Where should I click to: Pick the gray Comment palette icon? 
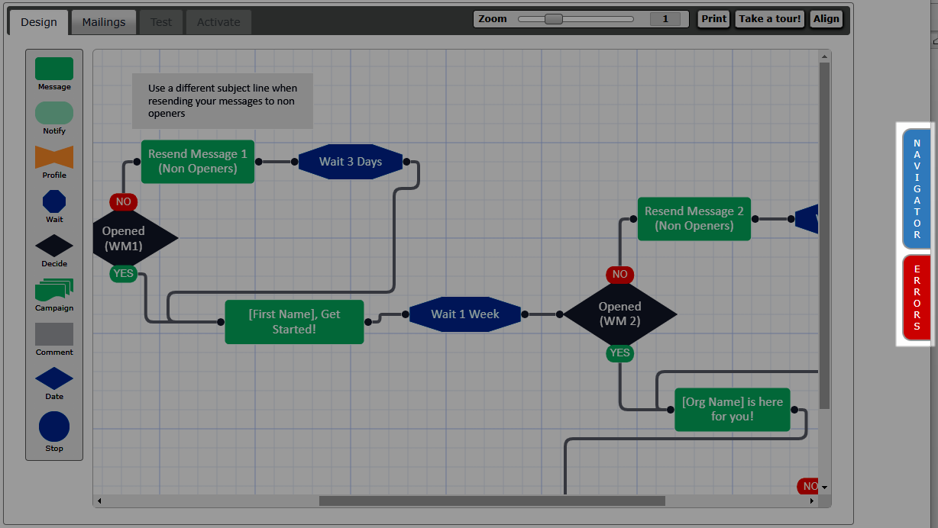click(54, 334)
